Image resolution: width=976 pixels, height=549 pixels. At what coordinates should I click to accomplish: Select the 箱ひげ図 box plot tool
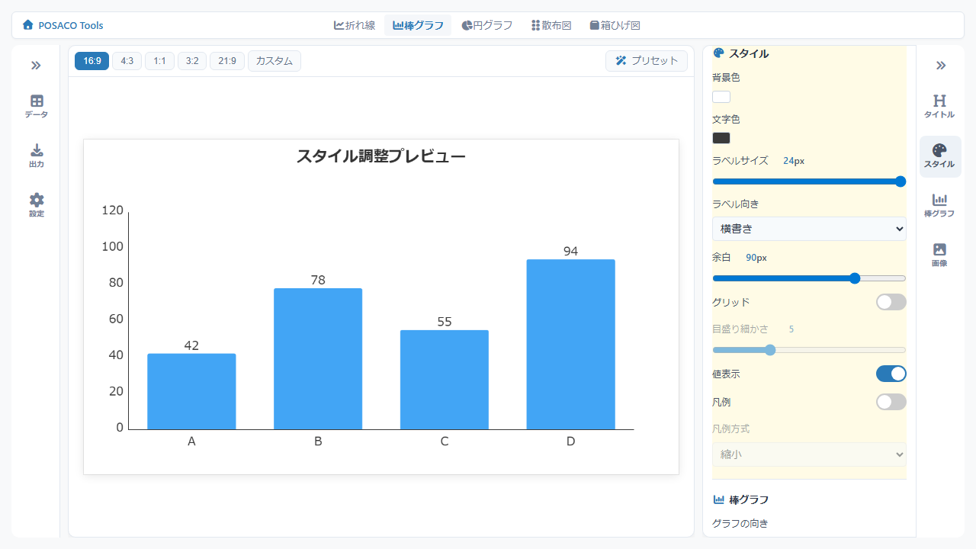click(x=614, y=24)
